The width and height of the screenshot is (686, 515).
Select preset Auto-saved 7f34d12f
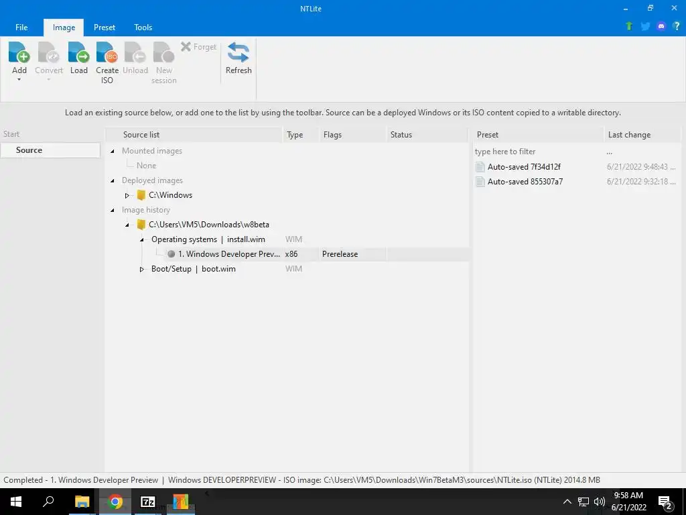pos(524,166)
